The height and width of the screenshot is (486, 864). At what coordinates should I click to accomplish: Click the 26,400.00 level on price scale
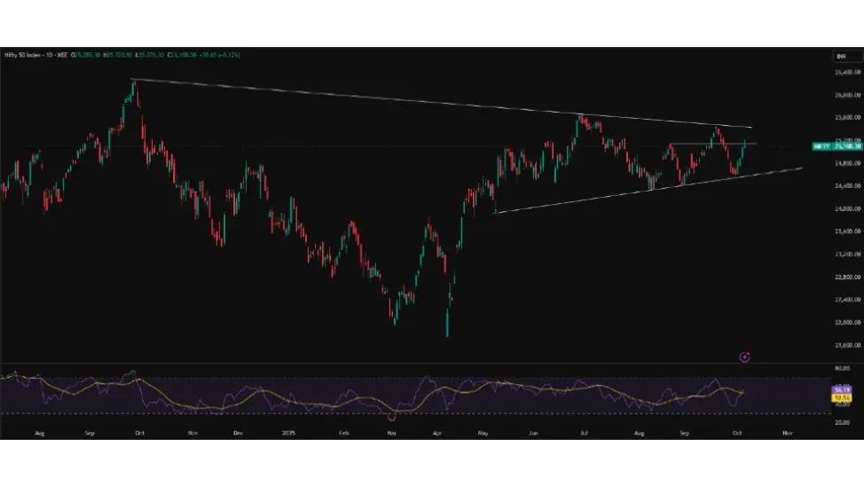[x=849, y=72]
